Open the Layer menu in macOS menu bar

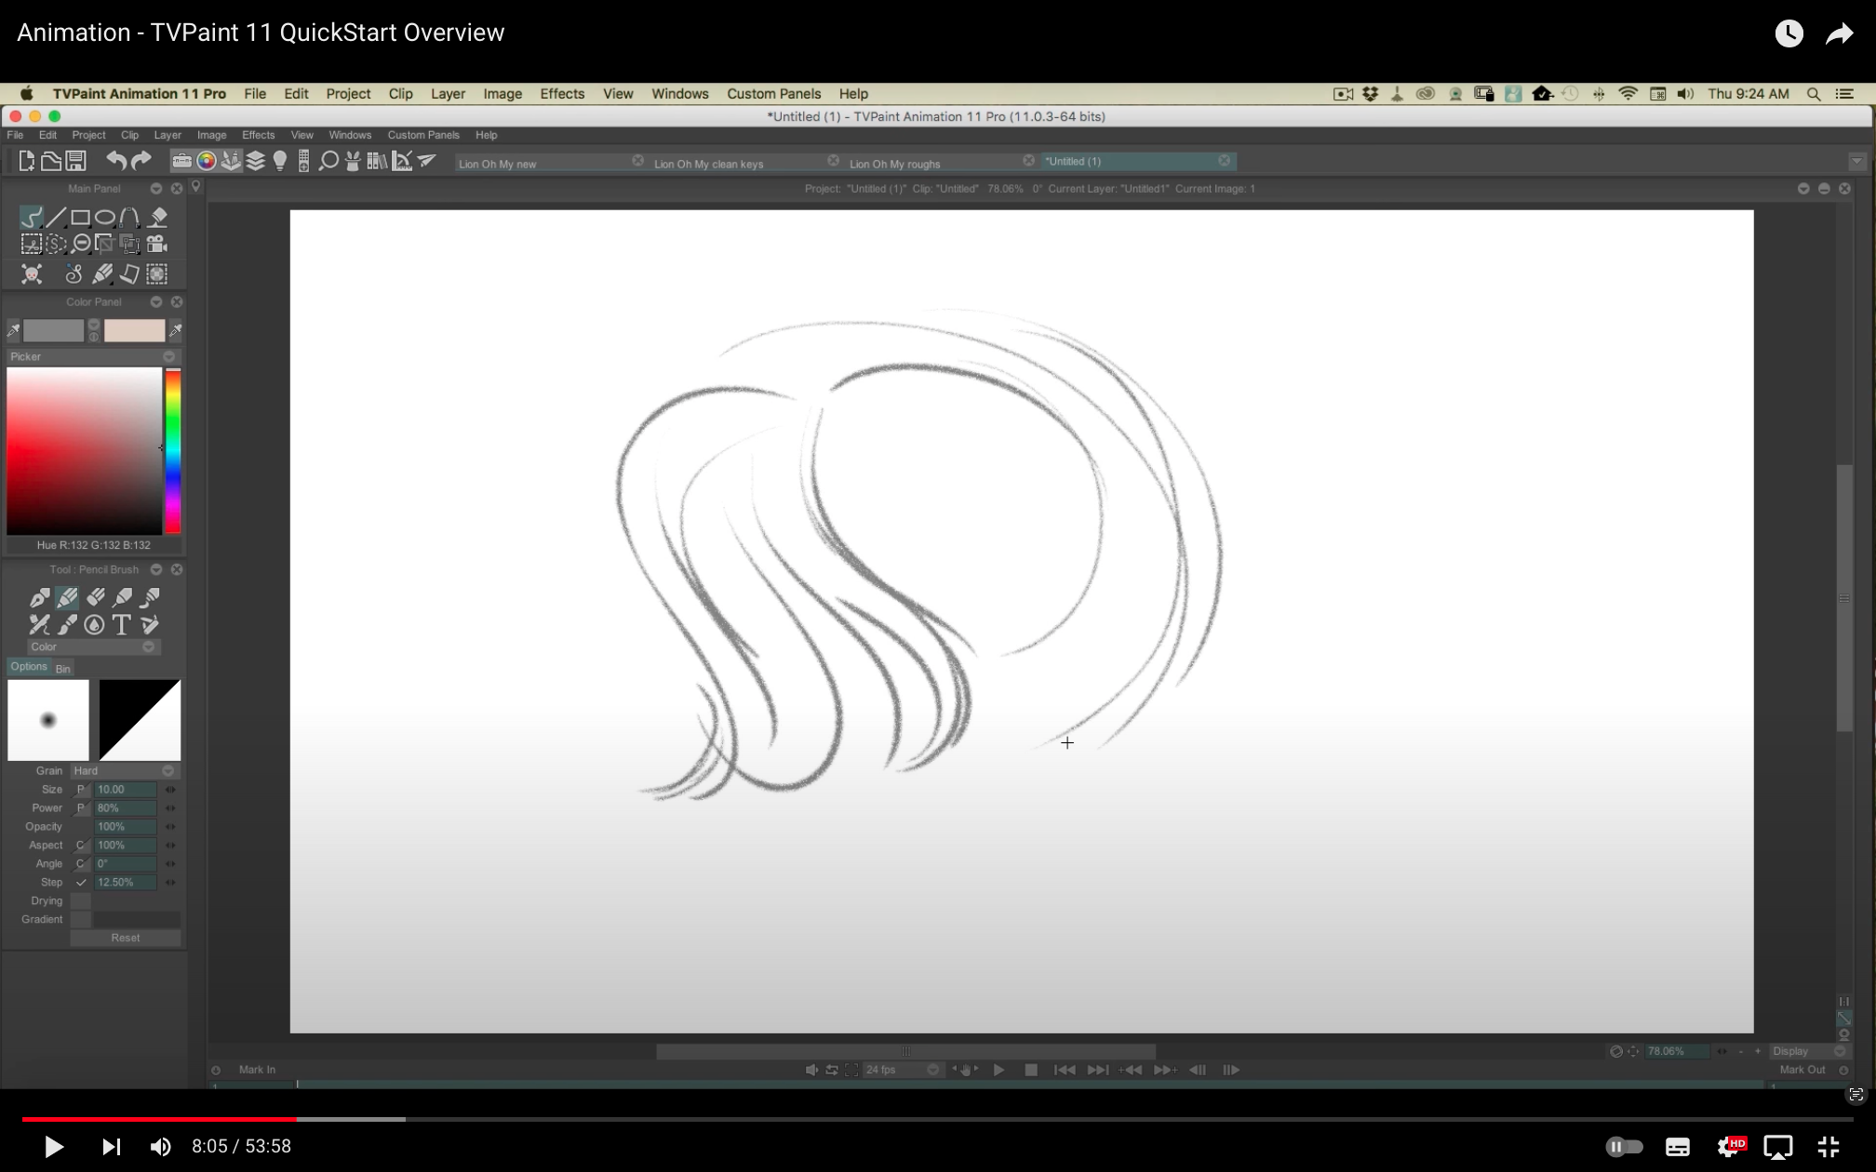[x=448, y=93]
